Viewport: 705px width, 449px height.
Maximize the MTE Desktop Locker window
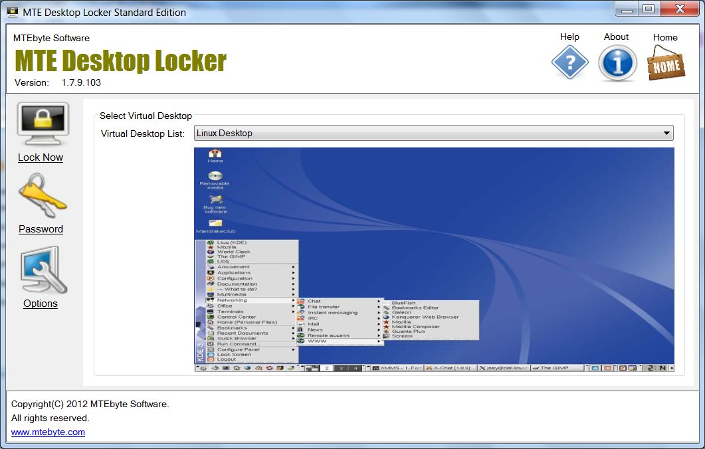(x=649, y=9)
